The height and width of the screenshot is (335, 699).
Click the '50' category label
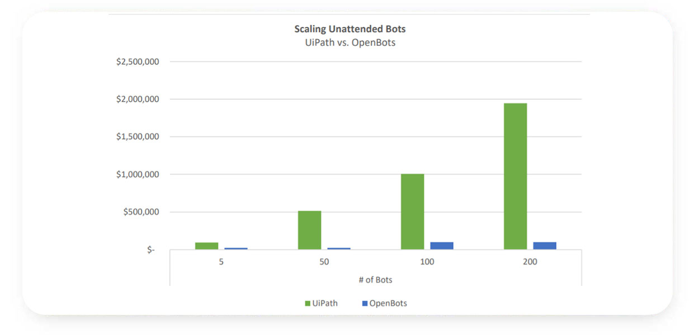(x=324, y=262)
